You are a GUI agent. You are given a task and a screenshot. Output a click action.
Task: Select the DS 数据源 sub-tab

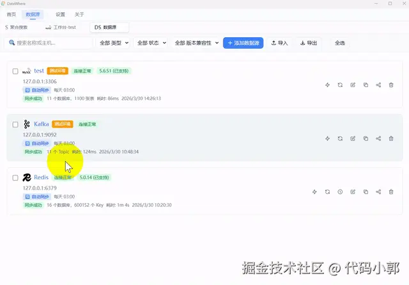point(109,27)
